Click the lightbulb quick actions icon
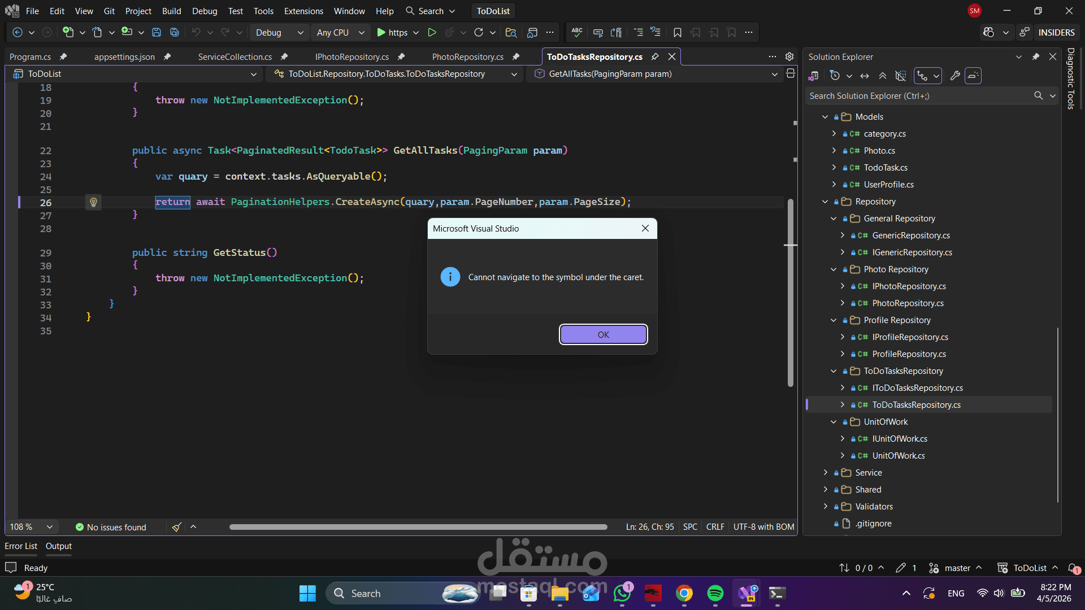This screenshot has height=610, width=1085. tap(93, 202)
